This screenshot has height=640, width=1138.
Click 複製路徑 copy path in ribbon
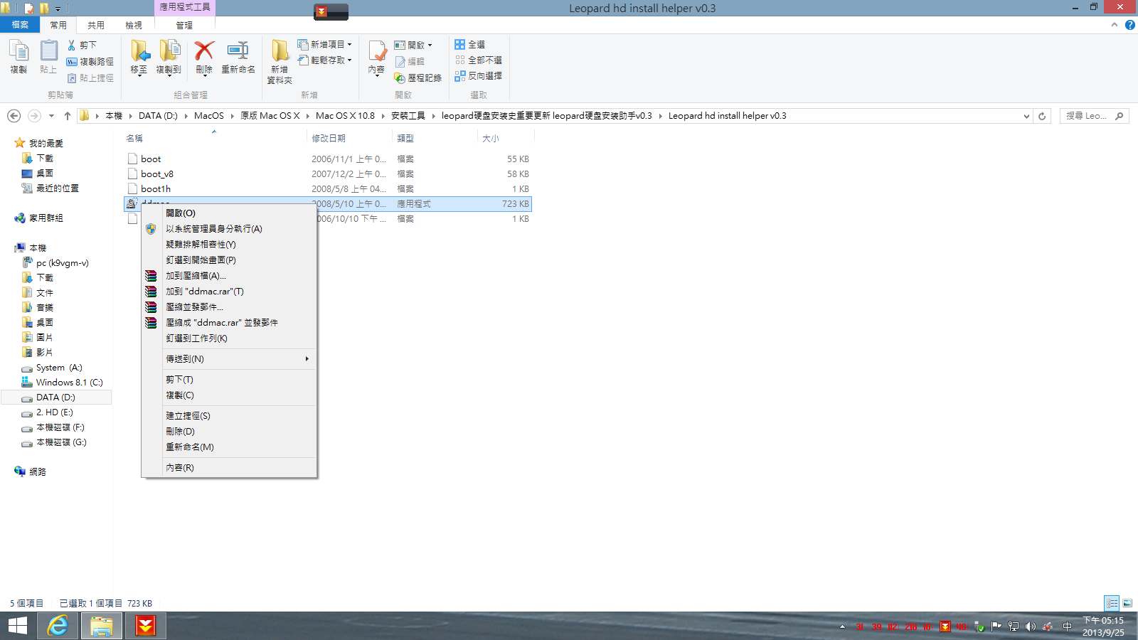(x=90, y=61)
